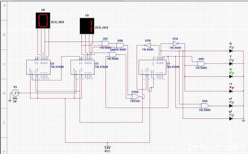Select the R LED diode
This screenshot has width=248, height=154.
[231, 51]
